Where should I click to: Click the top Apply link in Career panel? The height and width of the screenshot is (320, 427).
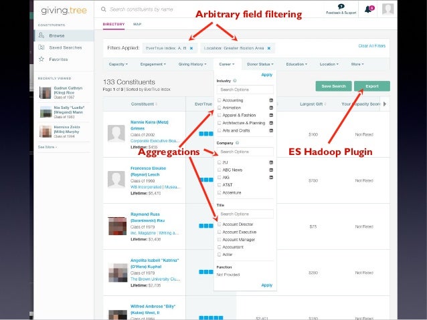point(266,75)
